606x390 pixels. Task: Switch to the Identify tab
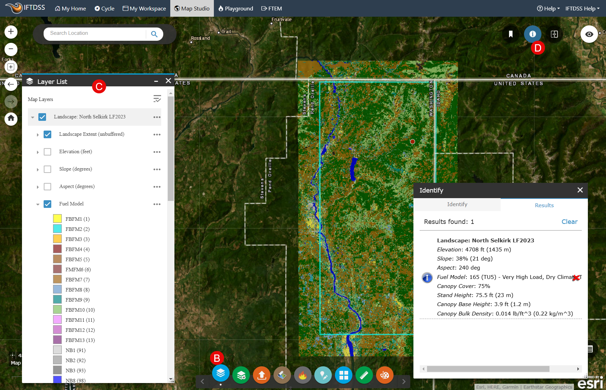[457, 204]
